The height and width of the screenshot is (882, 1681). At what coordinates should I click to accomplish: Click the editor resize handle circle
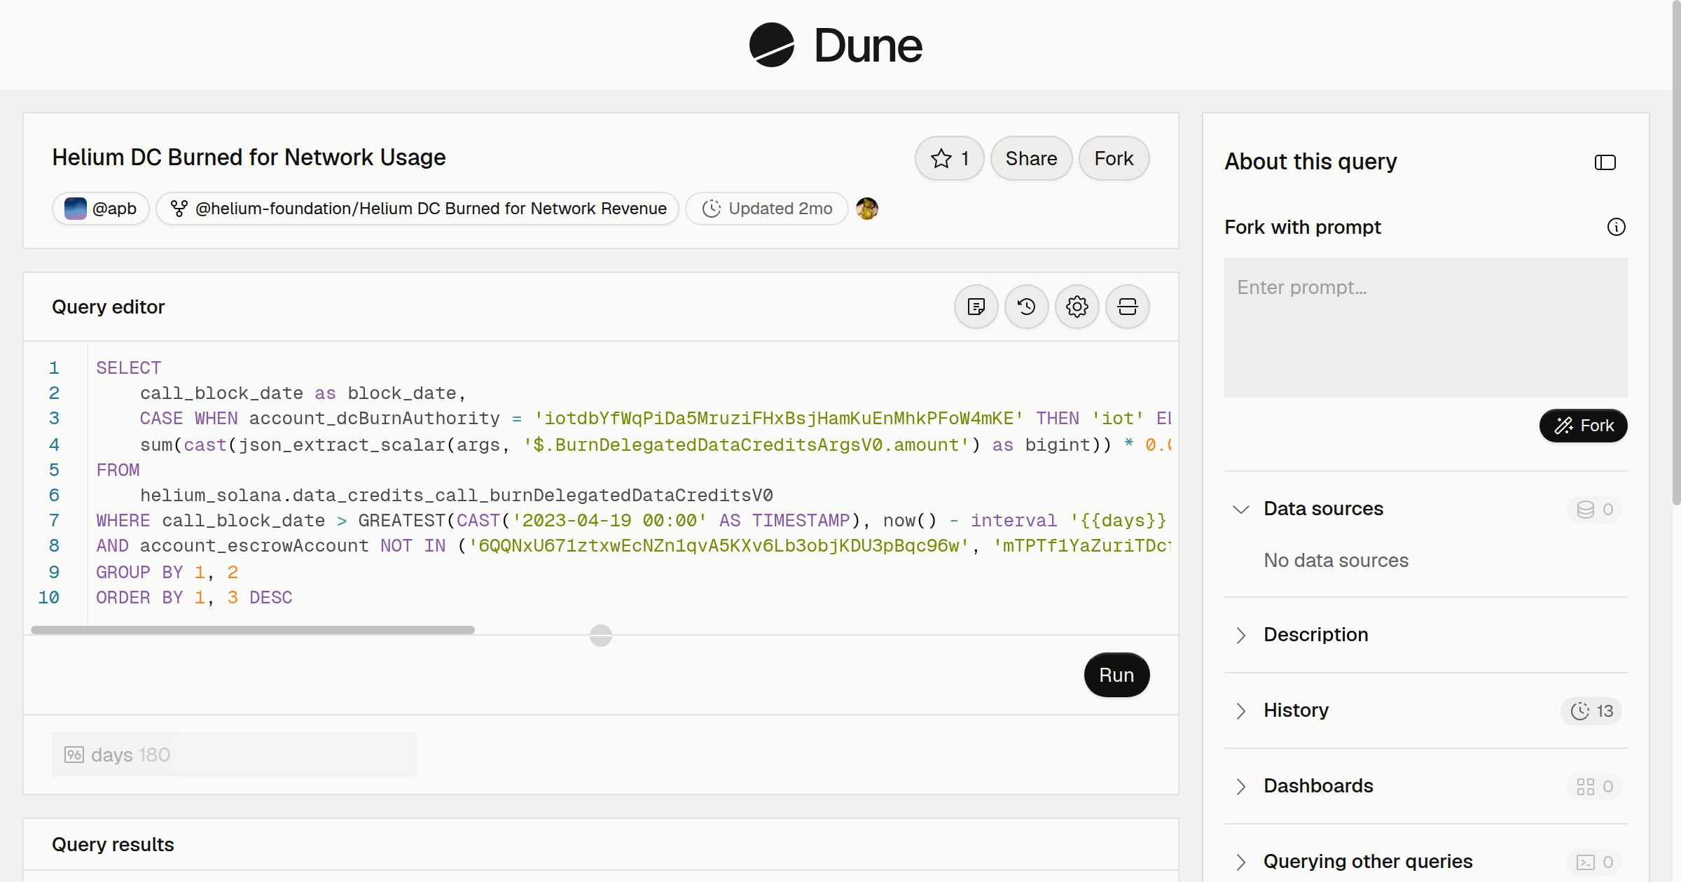601,636
